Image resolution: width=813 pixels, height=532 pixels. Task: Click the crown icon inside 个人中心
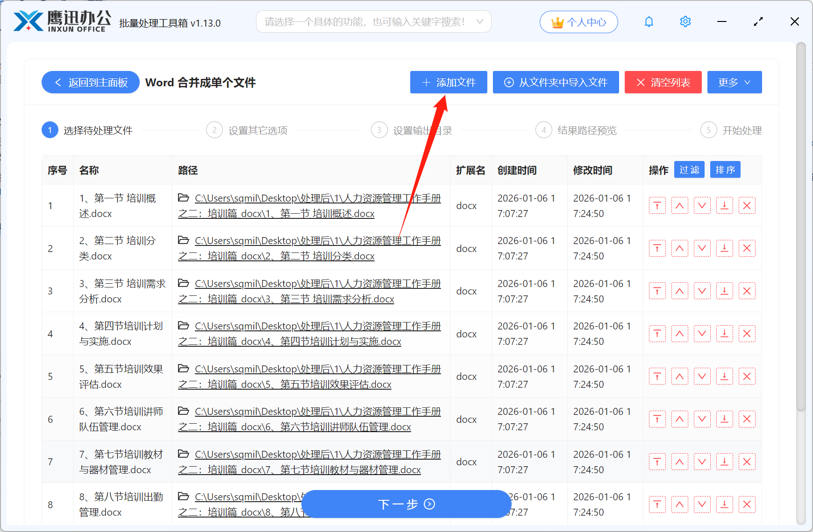pyautogui.click(x=557, y=21)
